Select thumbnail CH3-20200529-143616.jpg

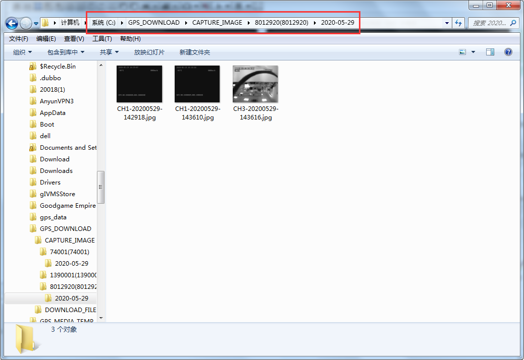(x=255, y=84)
